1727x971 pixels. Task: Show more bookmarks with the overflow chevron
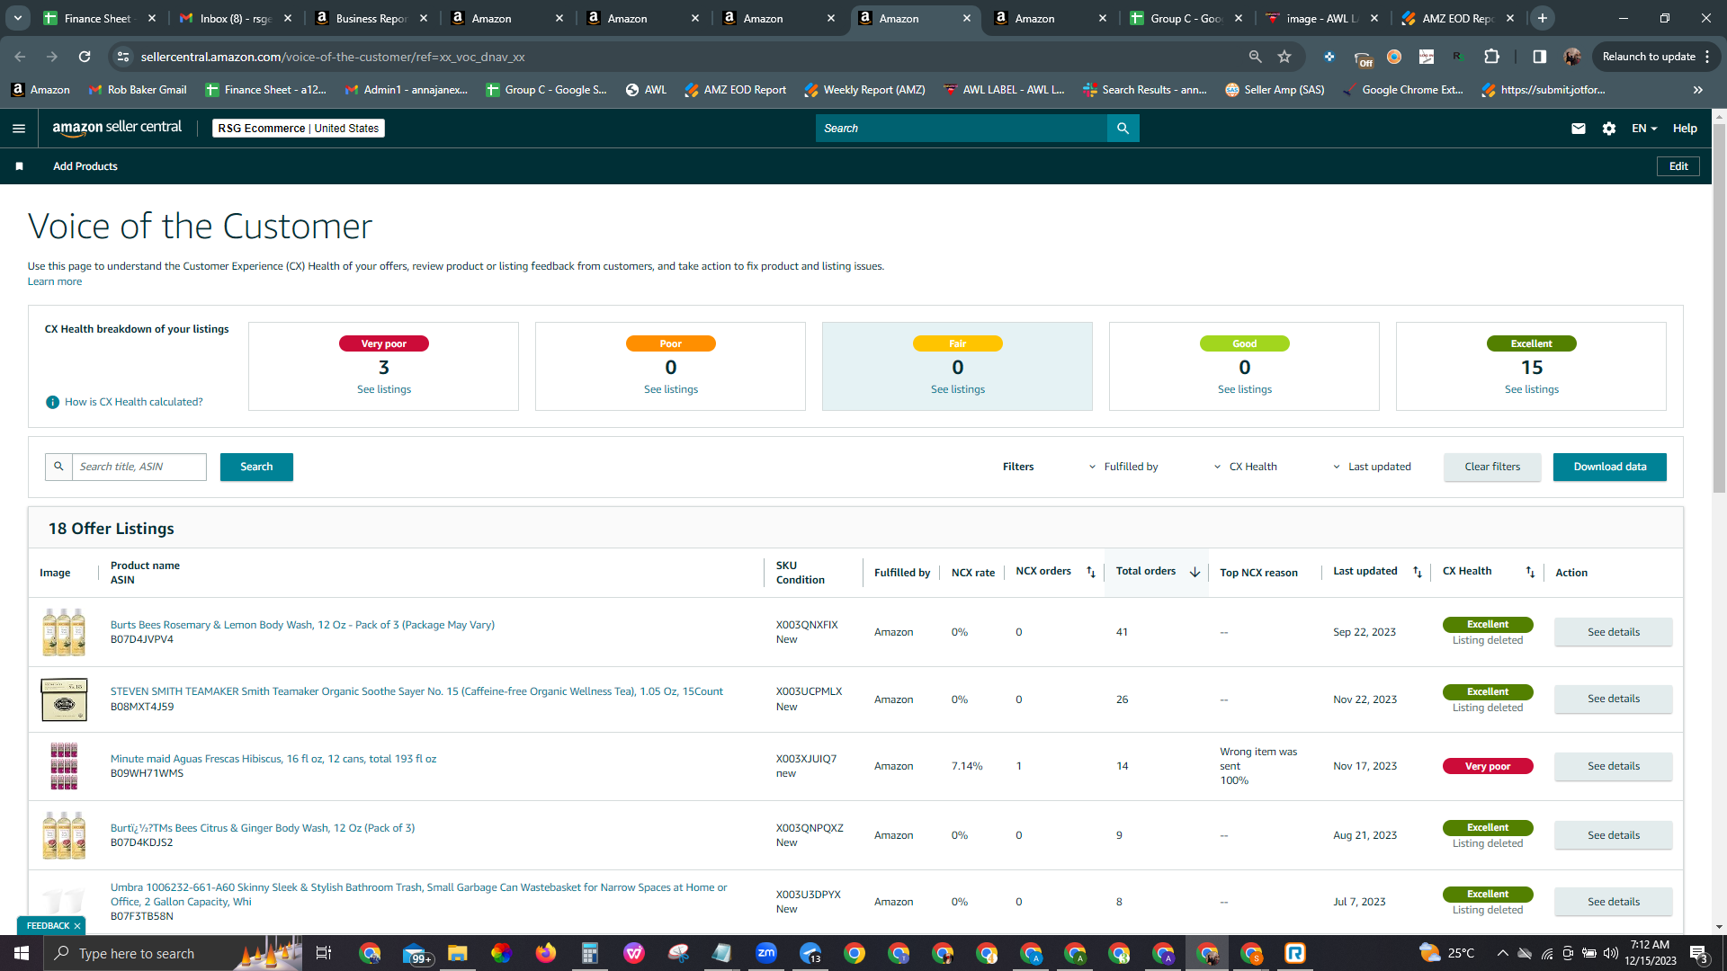(x=1698, y=90)
